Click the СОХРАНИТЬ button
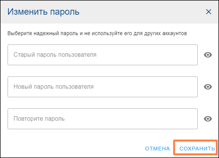Viewport: 219px width, 158px height. tap(197, 148)
